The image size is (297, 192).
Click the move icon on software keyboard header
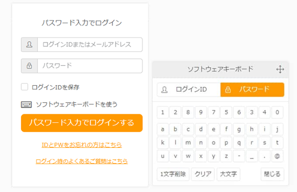click(280, 69)
